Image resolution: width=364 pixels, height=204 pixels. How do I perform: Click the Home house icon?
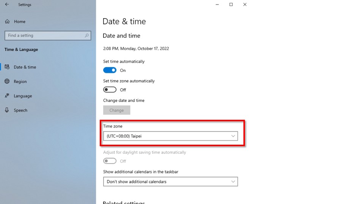coord(7,22)
